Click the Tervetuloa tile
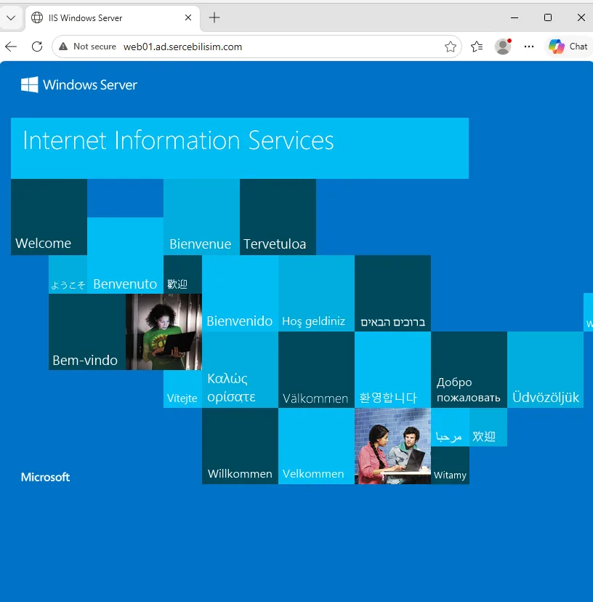This screenshot has width=593, height=602. coord(278,217)
